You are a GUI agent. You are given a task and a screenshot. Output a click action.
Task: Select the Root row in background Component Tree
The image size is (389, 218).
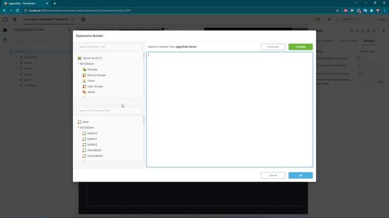41,51
